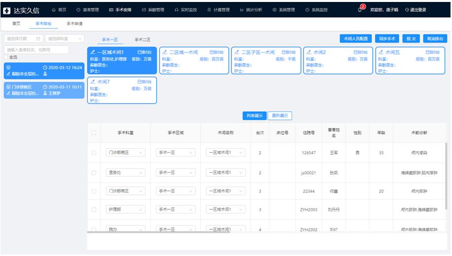Click the 达实久信 logo icon

(x=7, y=10)
